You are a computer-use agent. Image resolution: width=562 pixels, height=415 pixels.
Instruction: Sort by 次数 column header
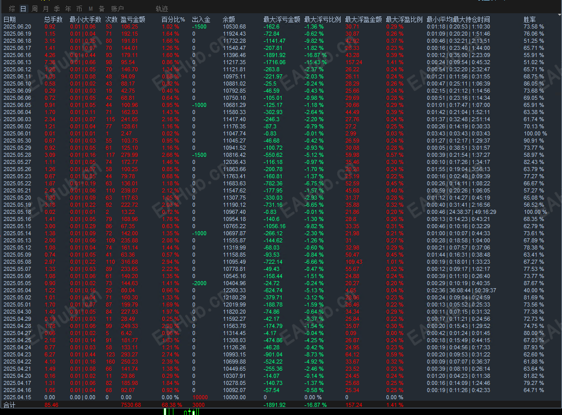click(112, 19)
